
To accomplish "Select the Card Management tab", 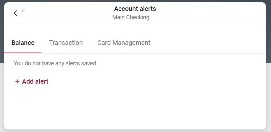I will click(124, 43).
